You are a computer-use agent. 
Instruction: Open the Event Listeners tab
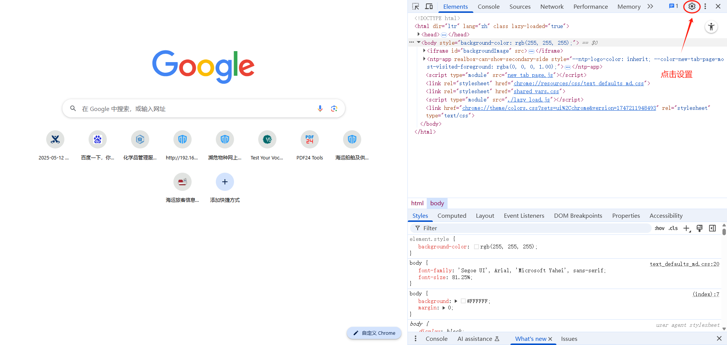[x=524, y=215]
